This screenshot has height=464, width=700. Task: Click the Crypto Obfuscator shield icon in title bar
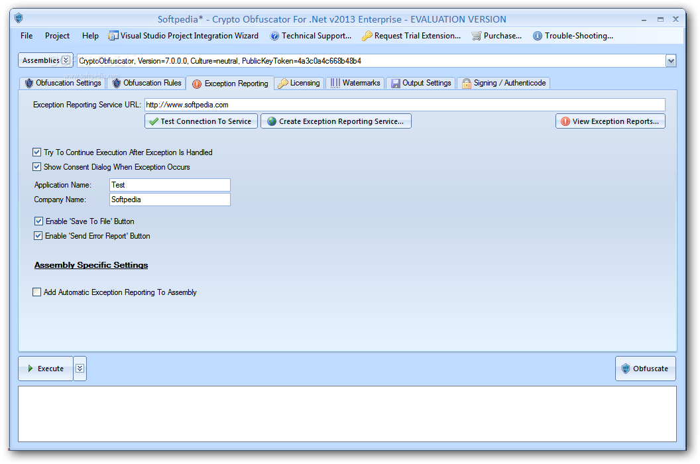coord(19,18)
